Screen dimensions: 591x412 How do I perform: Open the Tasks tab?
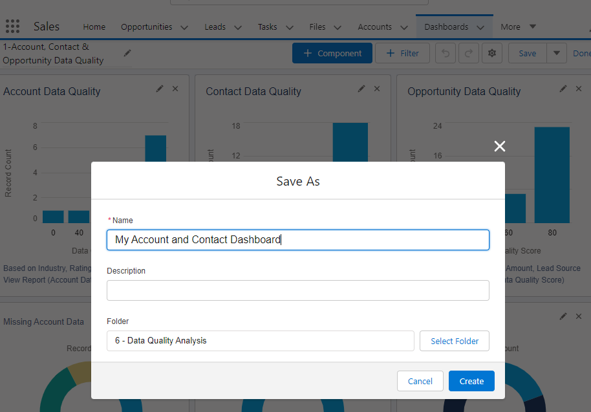pos(267,27)
